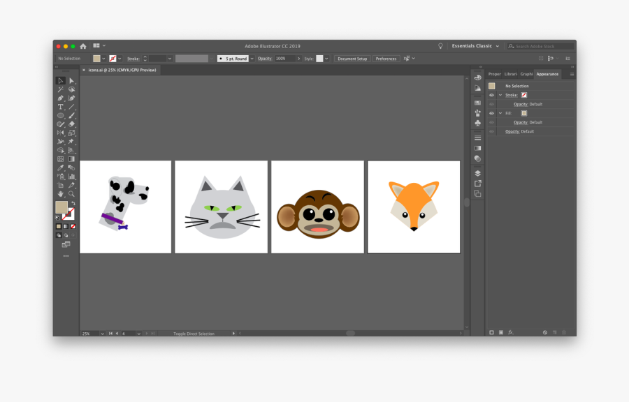Select the Type tool

pyautogui.click(x=61, y=107)
